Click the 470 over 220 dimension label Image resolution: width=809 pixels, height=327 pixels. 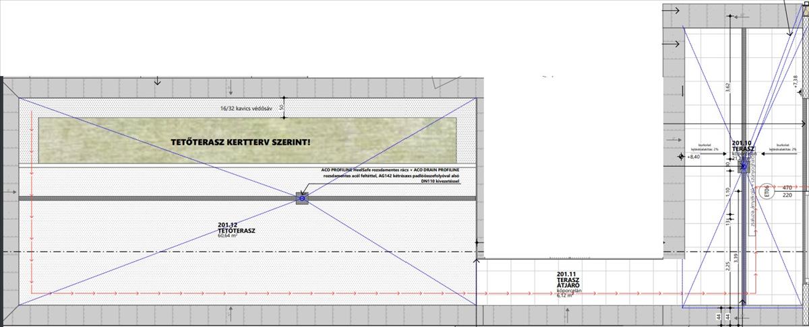(x=786, y=192)
